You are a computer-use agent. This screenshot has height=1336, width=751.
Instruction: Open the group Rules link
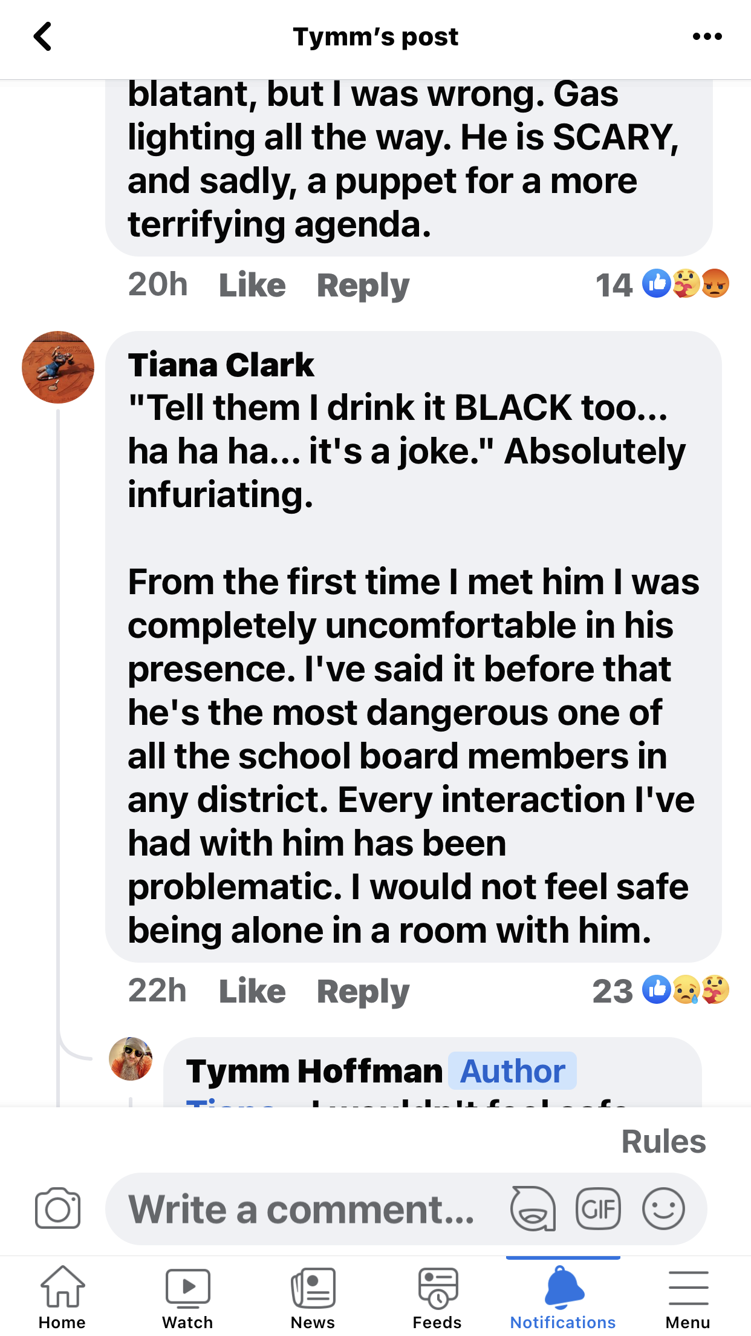(x=663, y=1142)
